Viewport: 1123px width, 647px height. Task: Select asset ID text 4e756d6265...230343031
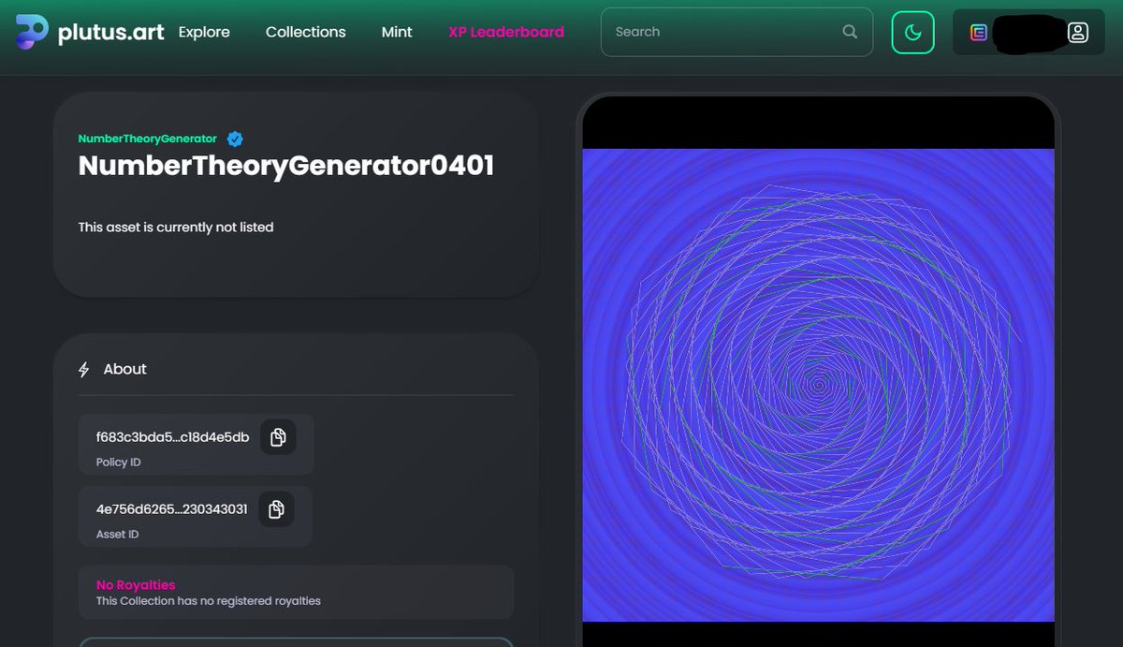171,509
